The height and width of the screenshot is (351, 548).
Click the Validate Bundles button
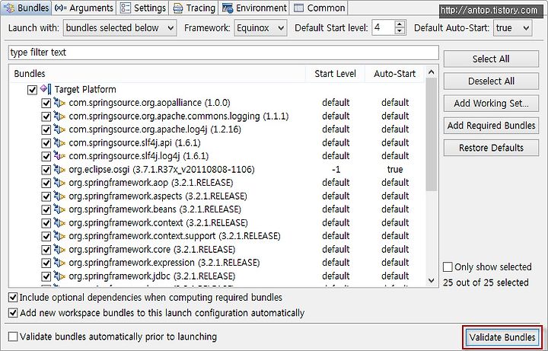(502, 337)
